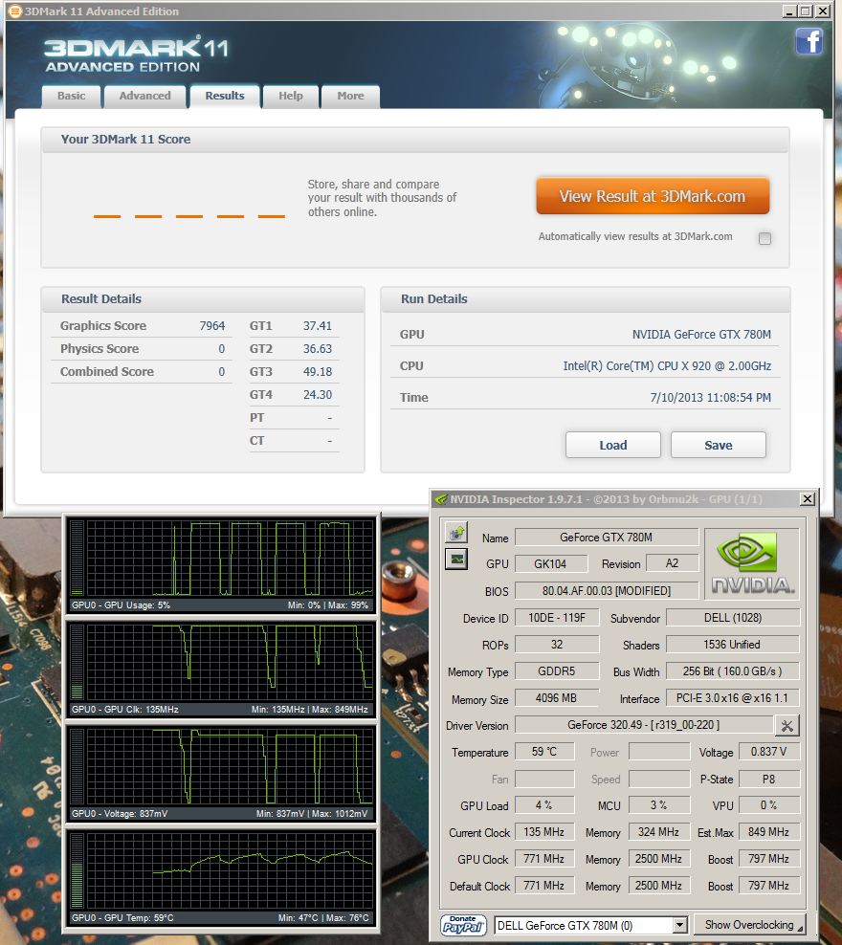The width and height of the screenshot is (842, 945).
Task: Click the Facebook icon in 3DMark header
Action: (809, 41)
